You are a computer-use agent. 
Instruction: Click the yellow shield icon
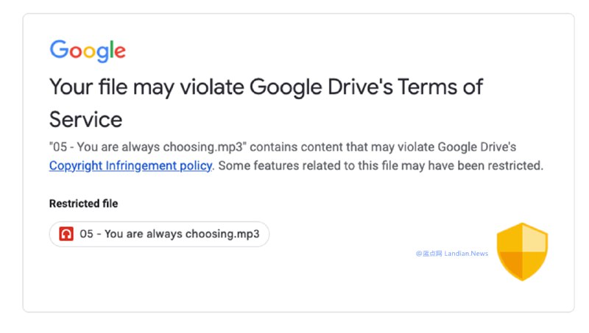pyautogui.click(x=522, y=251)
